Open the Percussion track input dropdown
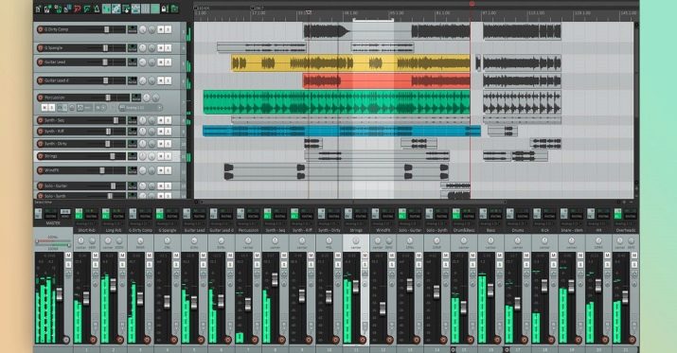Screen dimensions: 677x353 (x=141, y=108)
